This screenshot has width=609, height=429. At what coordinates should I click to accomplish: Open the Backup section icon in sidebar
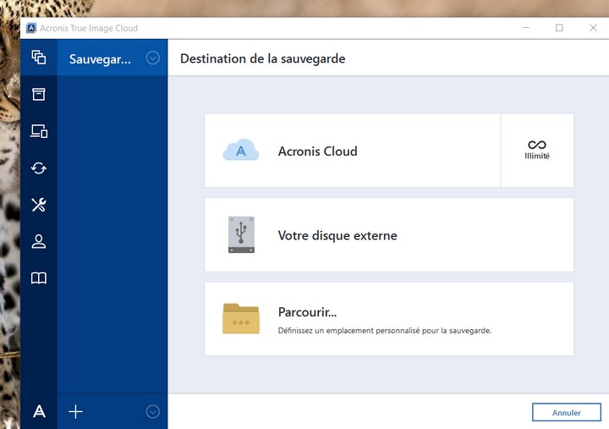point(38,58)
